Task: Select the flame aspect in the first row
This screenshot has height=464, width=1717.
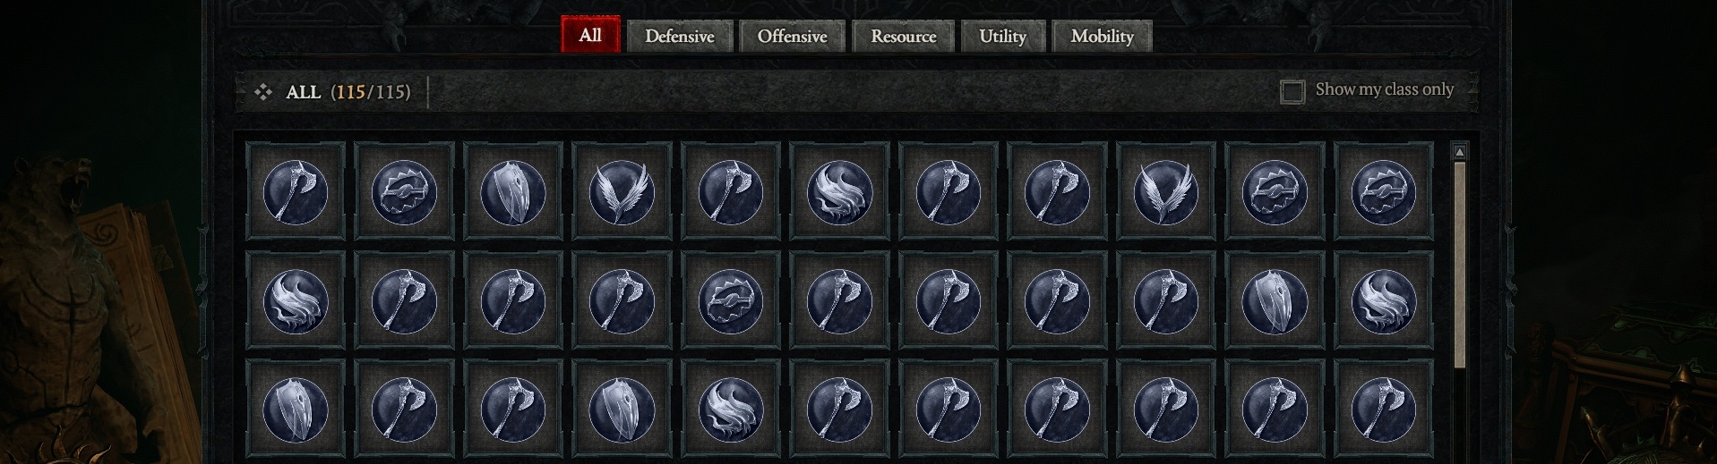Action: tap(839, 191)
